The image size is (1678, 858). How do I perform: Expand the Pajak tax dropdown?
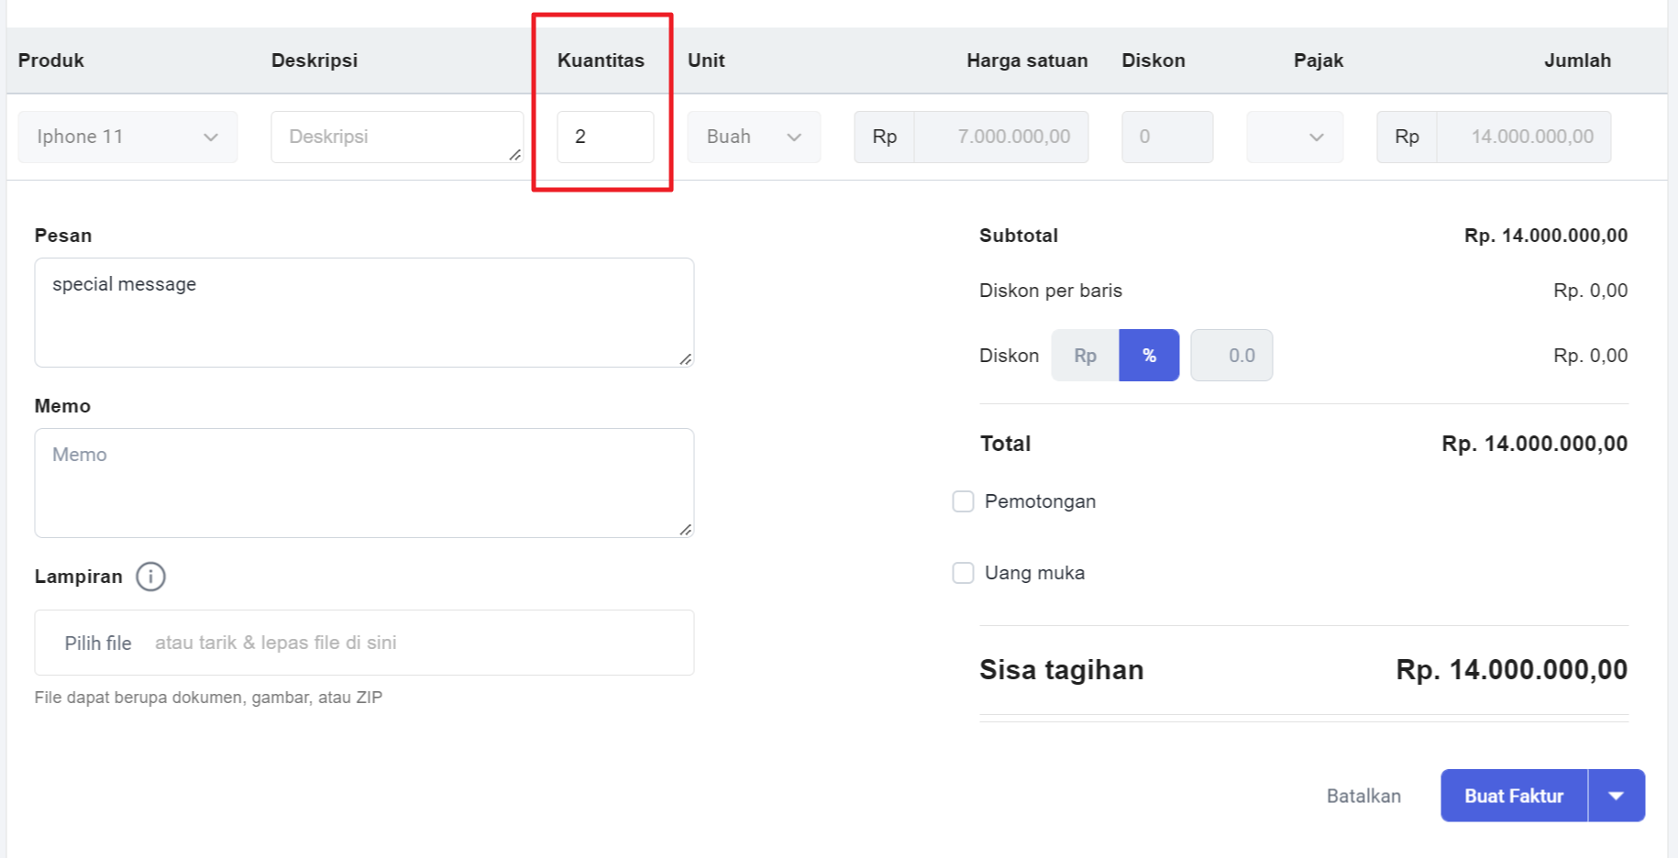pyautogui.click(x=1295, y=137)
